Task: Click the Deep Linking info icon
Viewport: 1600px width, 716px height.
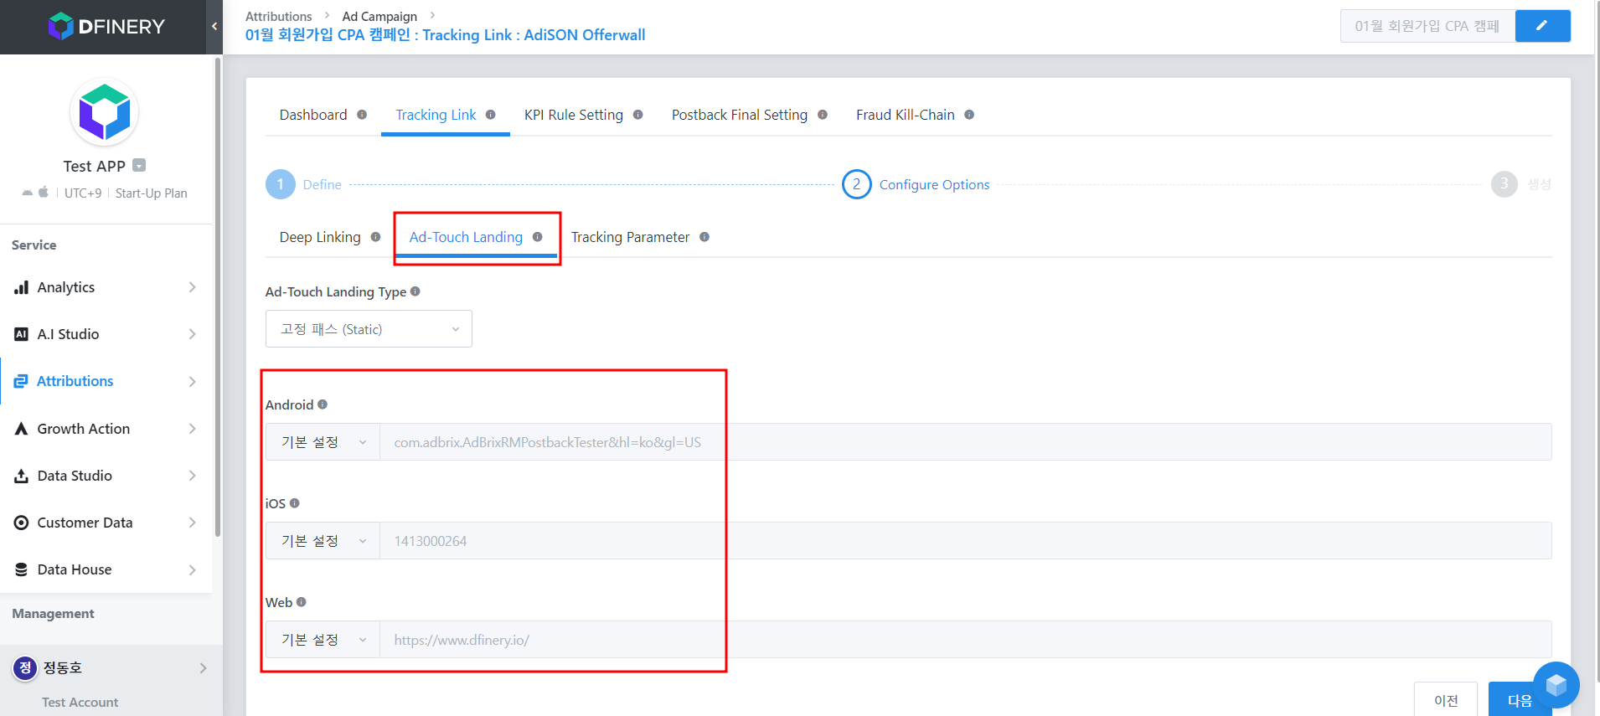Action: [x=375, y=237]
